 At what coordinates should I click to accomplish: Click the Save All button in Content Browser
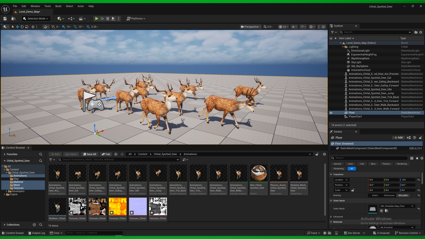click(90, 154)
